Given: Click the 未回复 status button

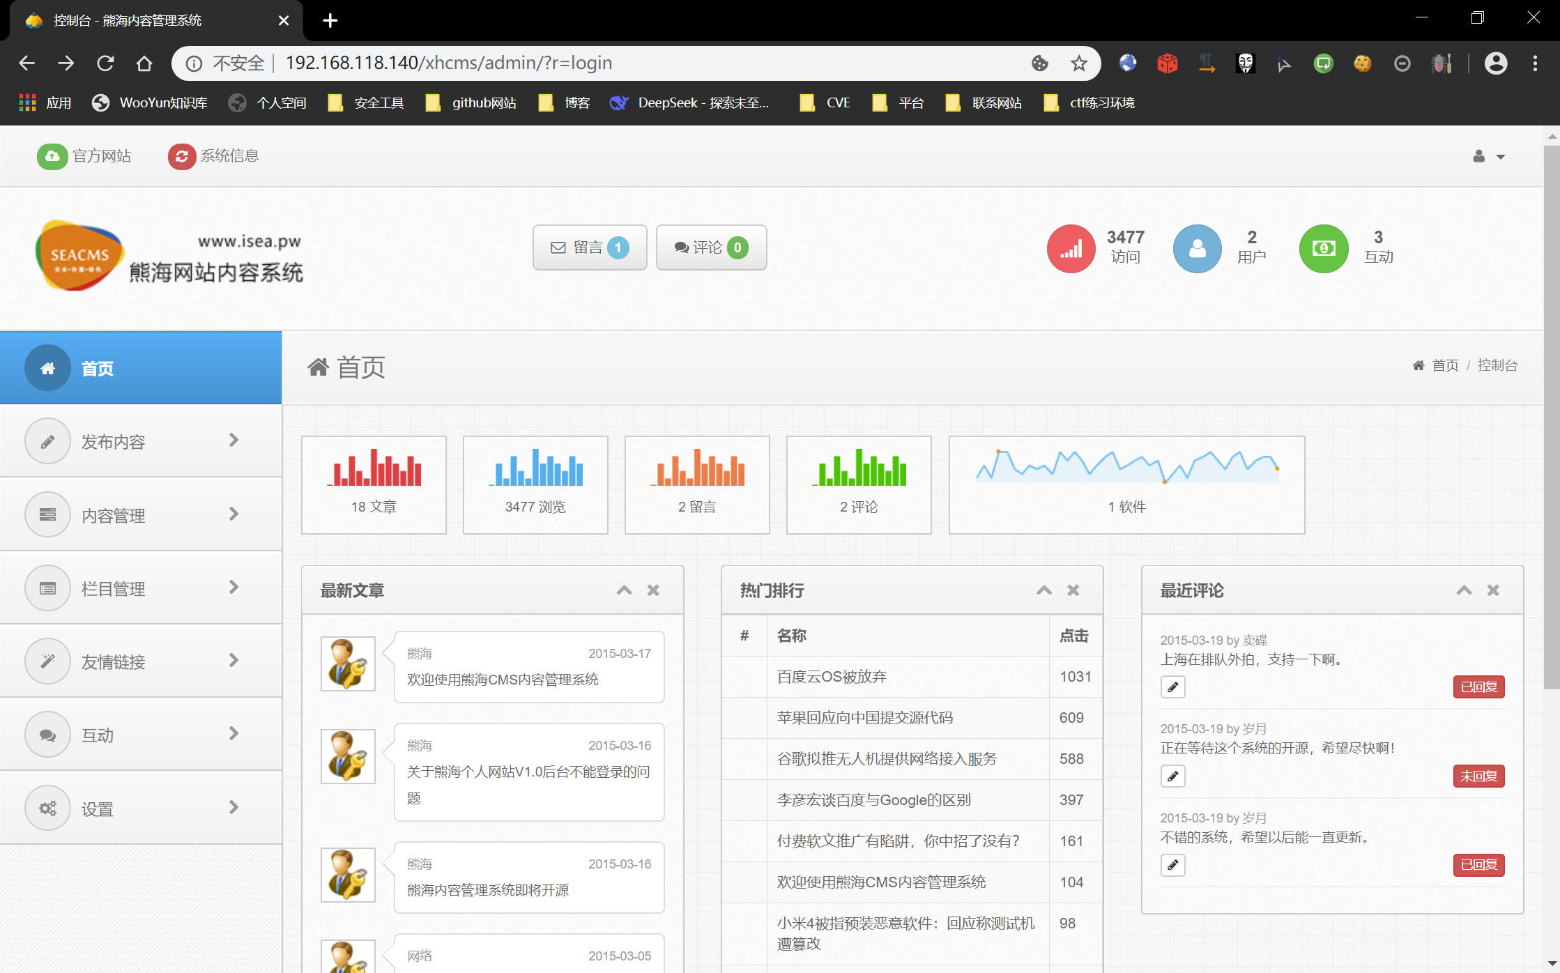Looking at the screenshot, I should tap(1478, 776).
